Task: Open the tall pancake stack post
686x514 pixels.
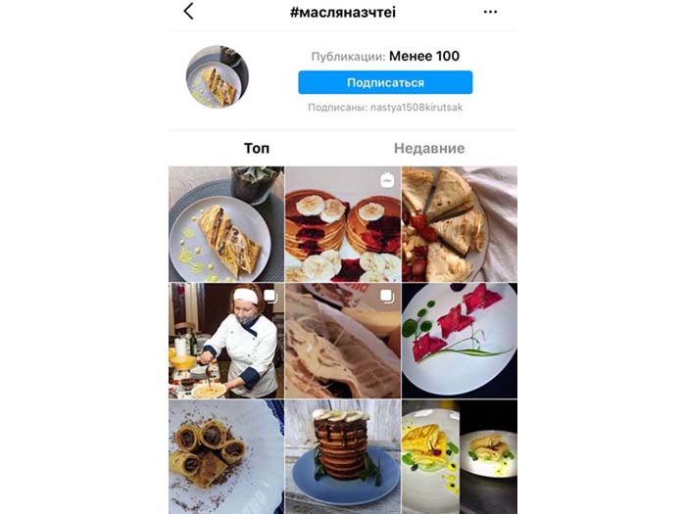Action: 343,457
